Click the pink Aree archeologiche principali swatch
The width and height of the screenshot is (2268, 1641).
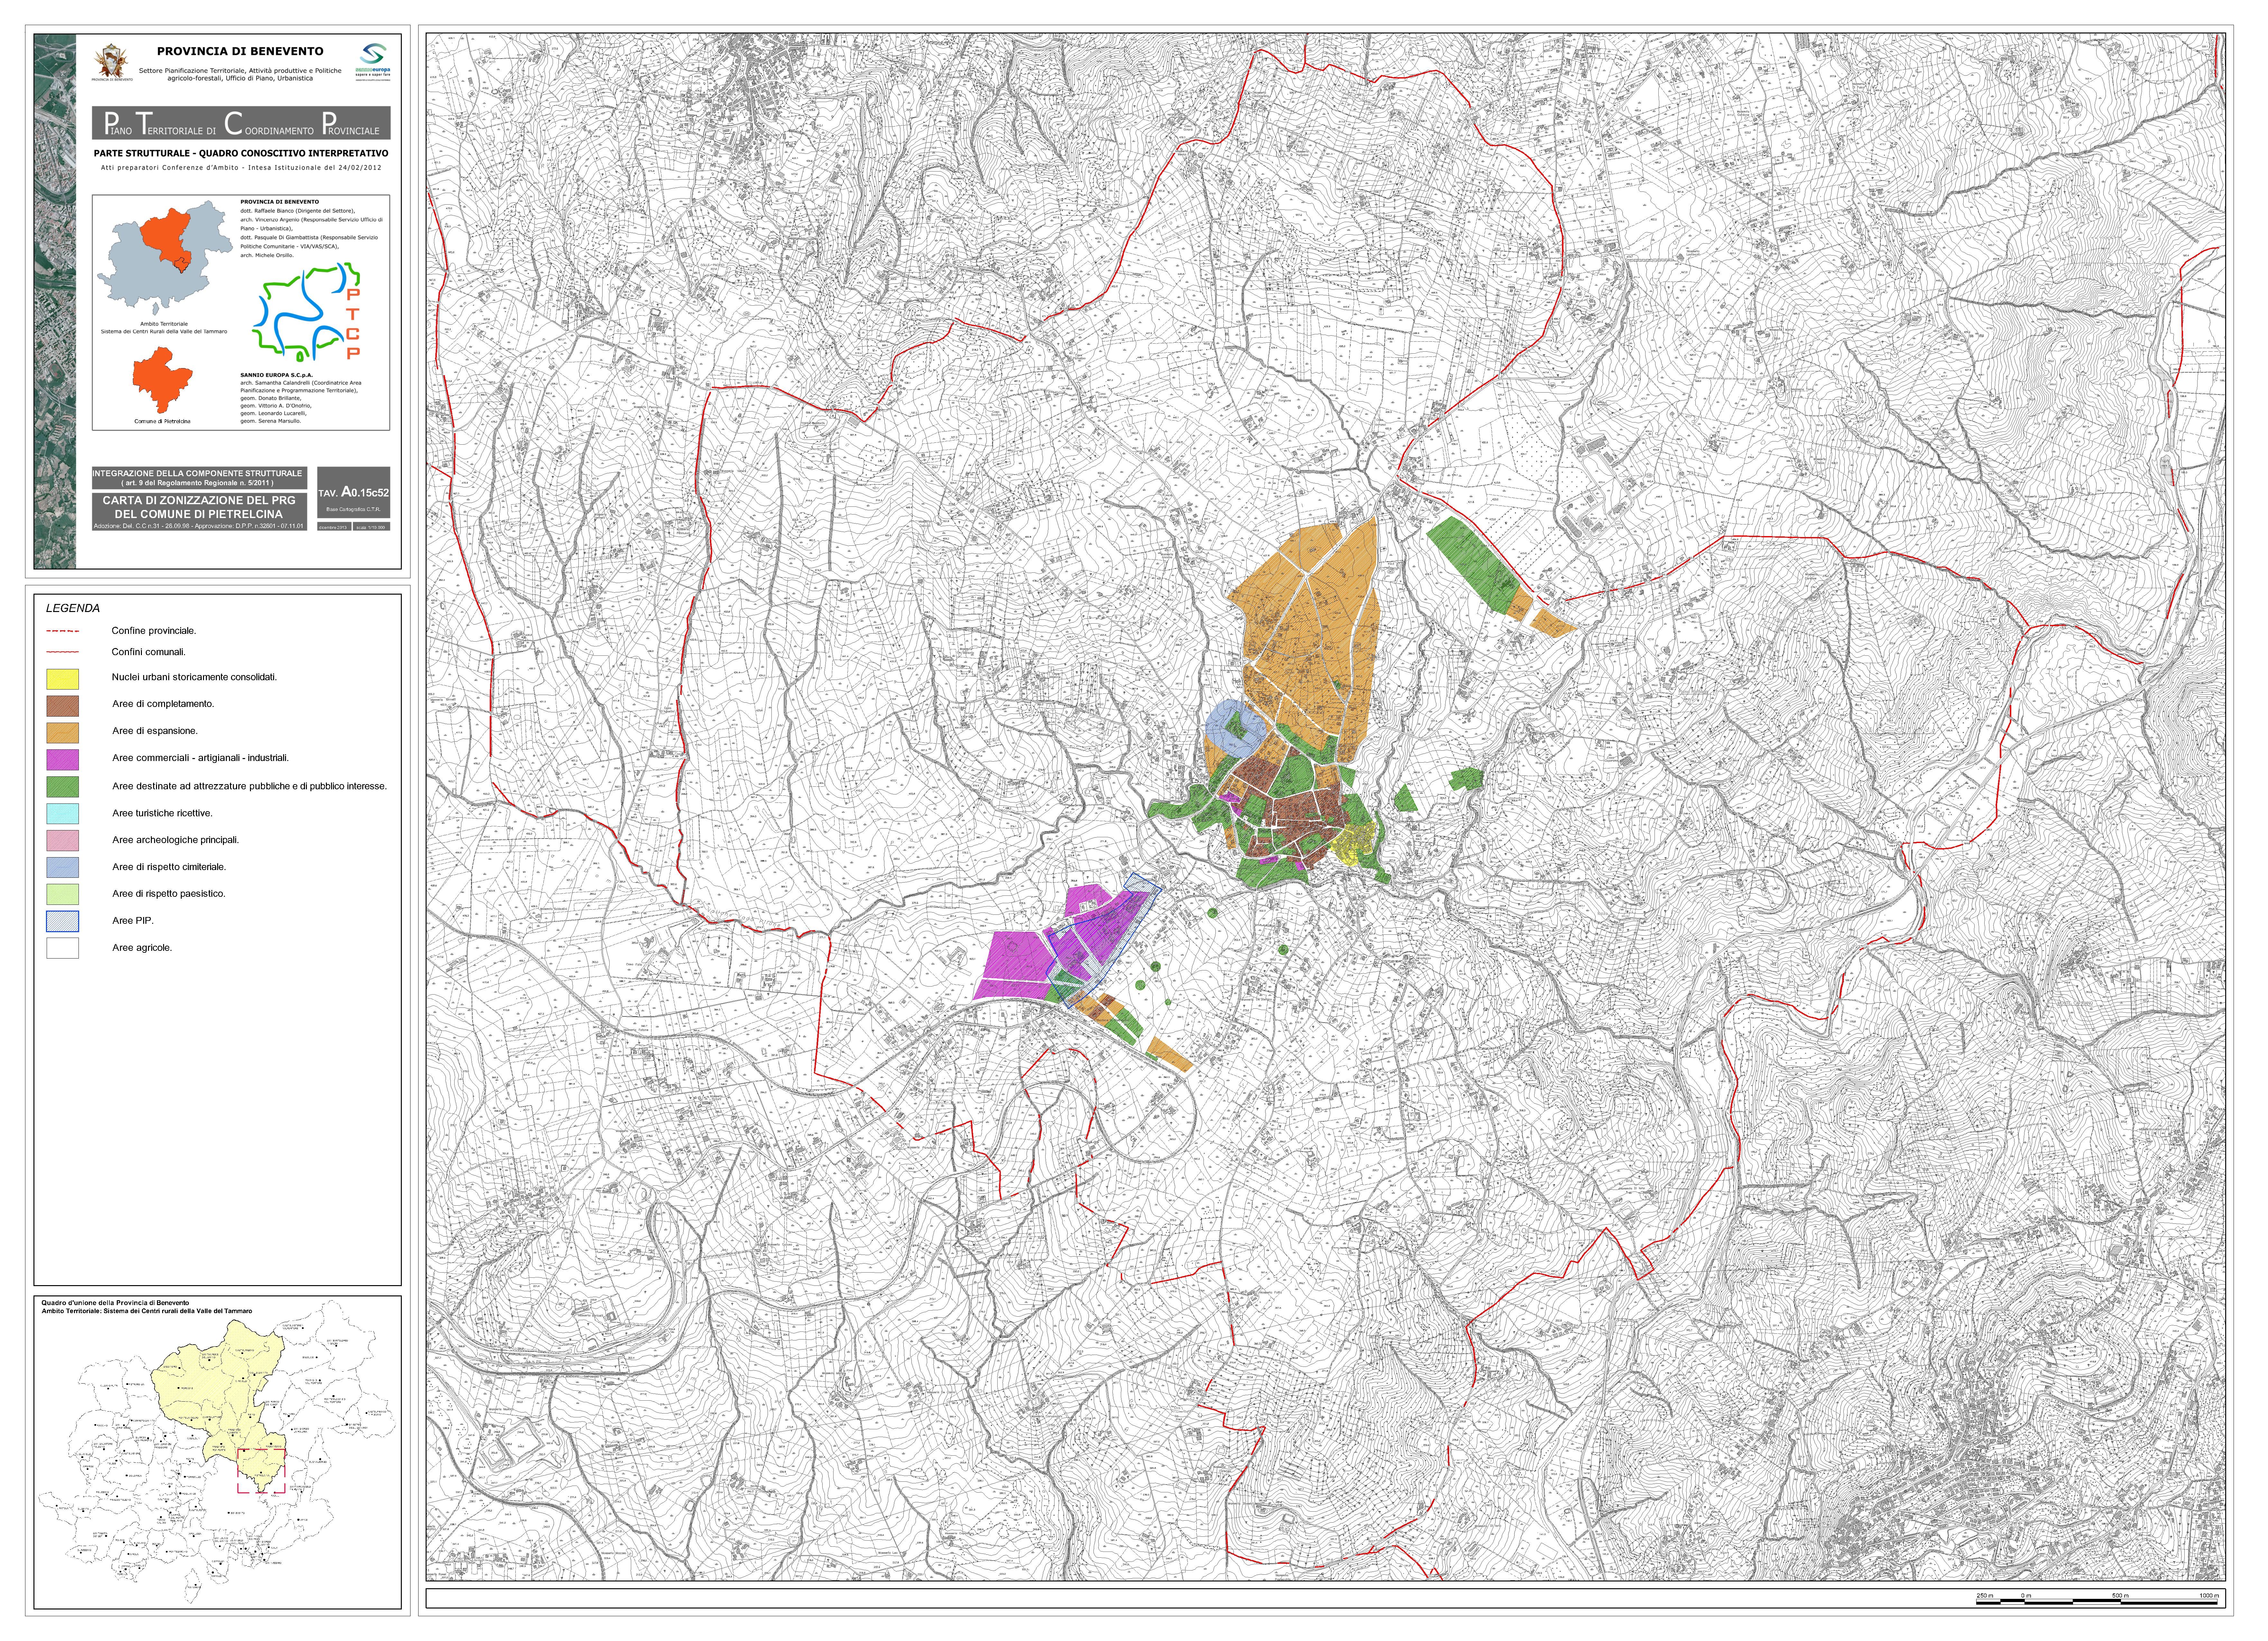click(62, 841)
